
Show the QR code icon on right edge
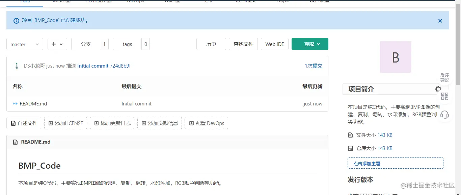pyautogui.click(x=445, y=96)
